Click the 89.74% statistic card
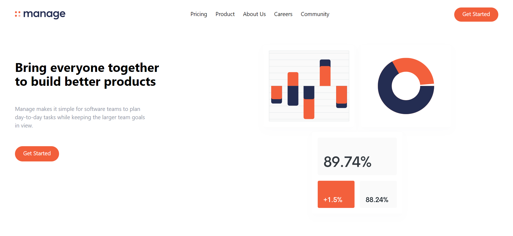513x236 pixels. 357,156
